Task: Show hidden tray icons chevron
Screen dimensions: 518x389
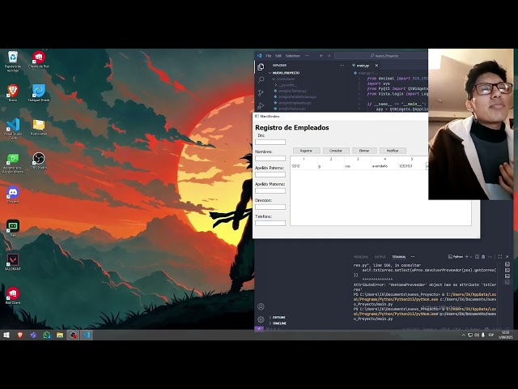Action: [464, 335]
